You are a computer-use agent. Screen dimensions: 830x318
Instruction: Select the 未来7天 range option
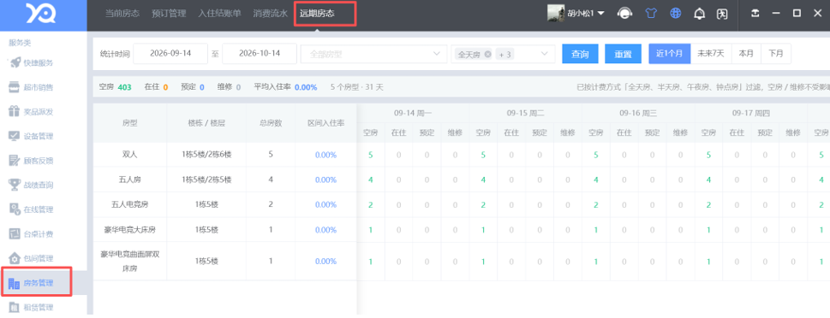tap(711, 53)
